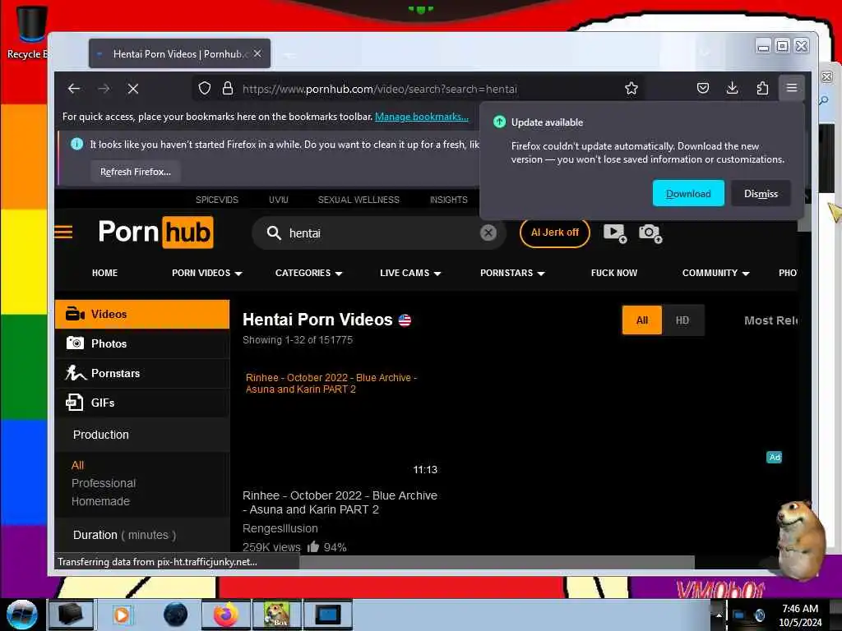Click the Refresh Firefox button
The height and width of the screenshot is (631, 842).
[136, 172]
